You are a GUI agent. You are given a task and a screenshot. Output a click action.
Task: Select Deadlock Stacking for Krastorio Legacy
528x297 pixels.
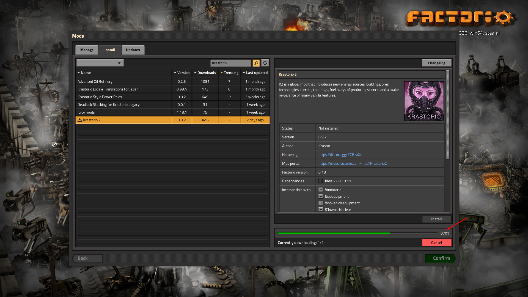coord(173,105)
